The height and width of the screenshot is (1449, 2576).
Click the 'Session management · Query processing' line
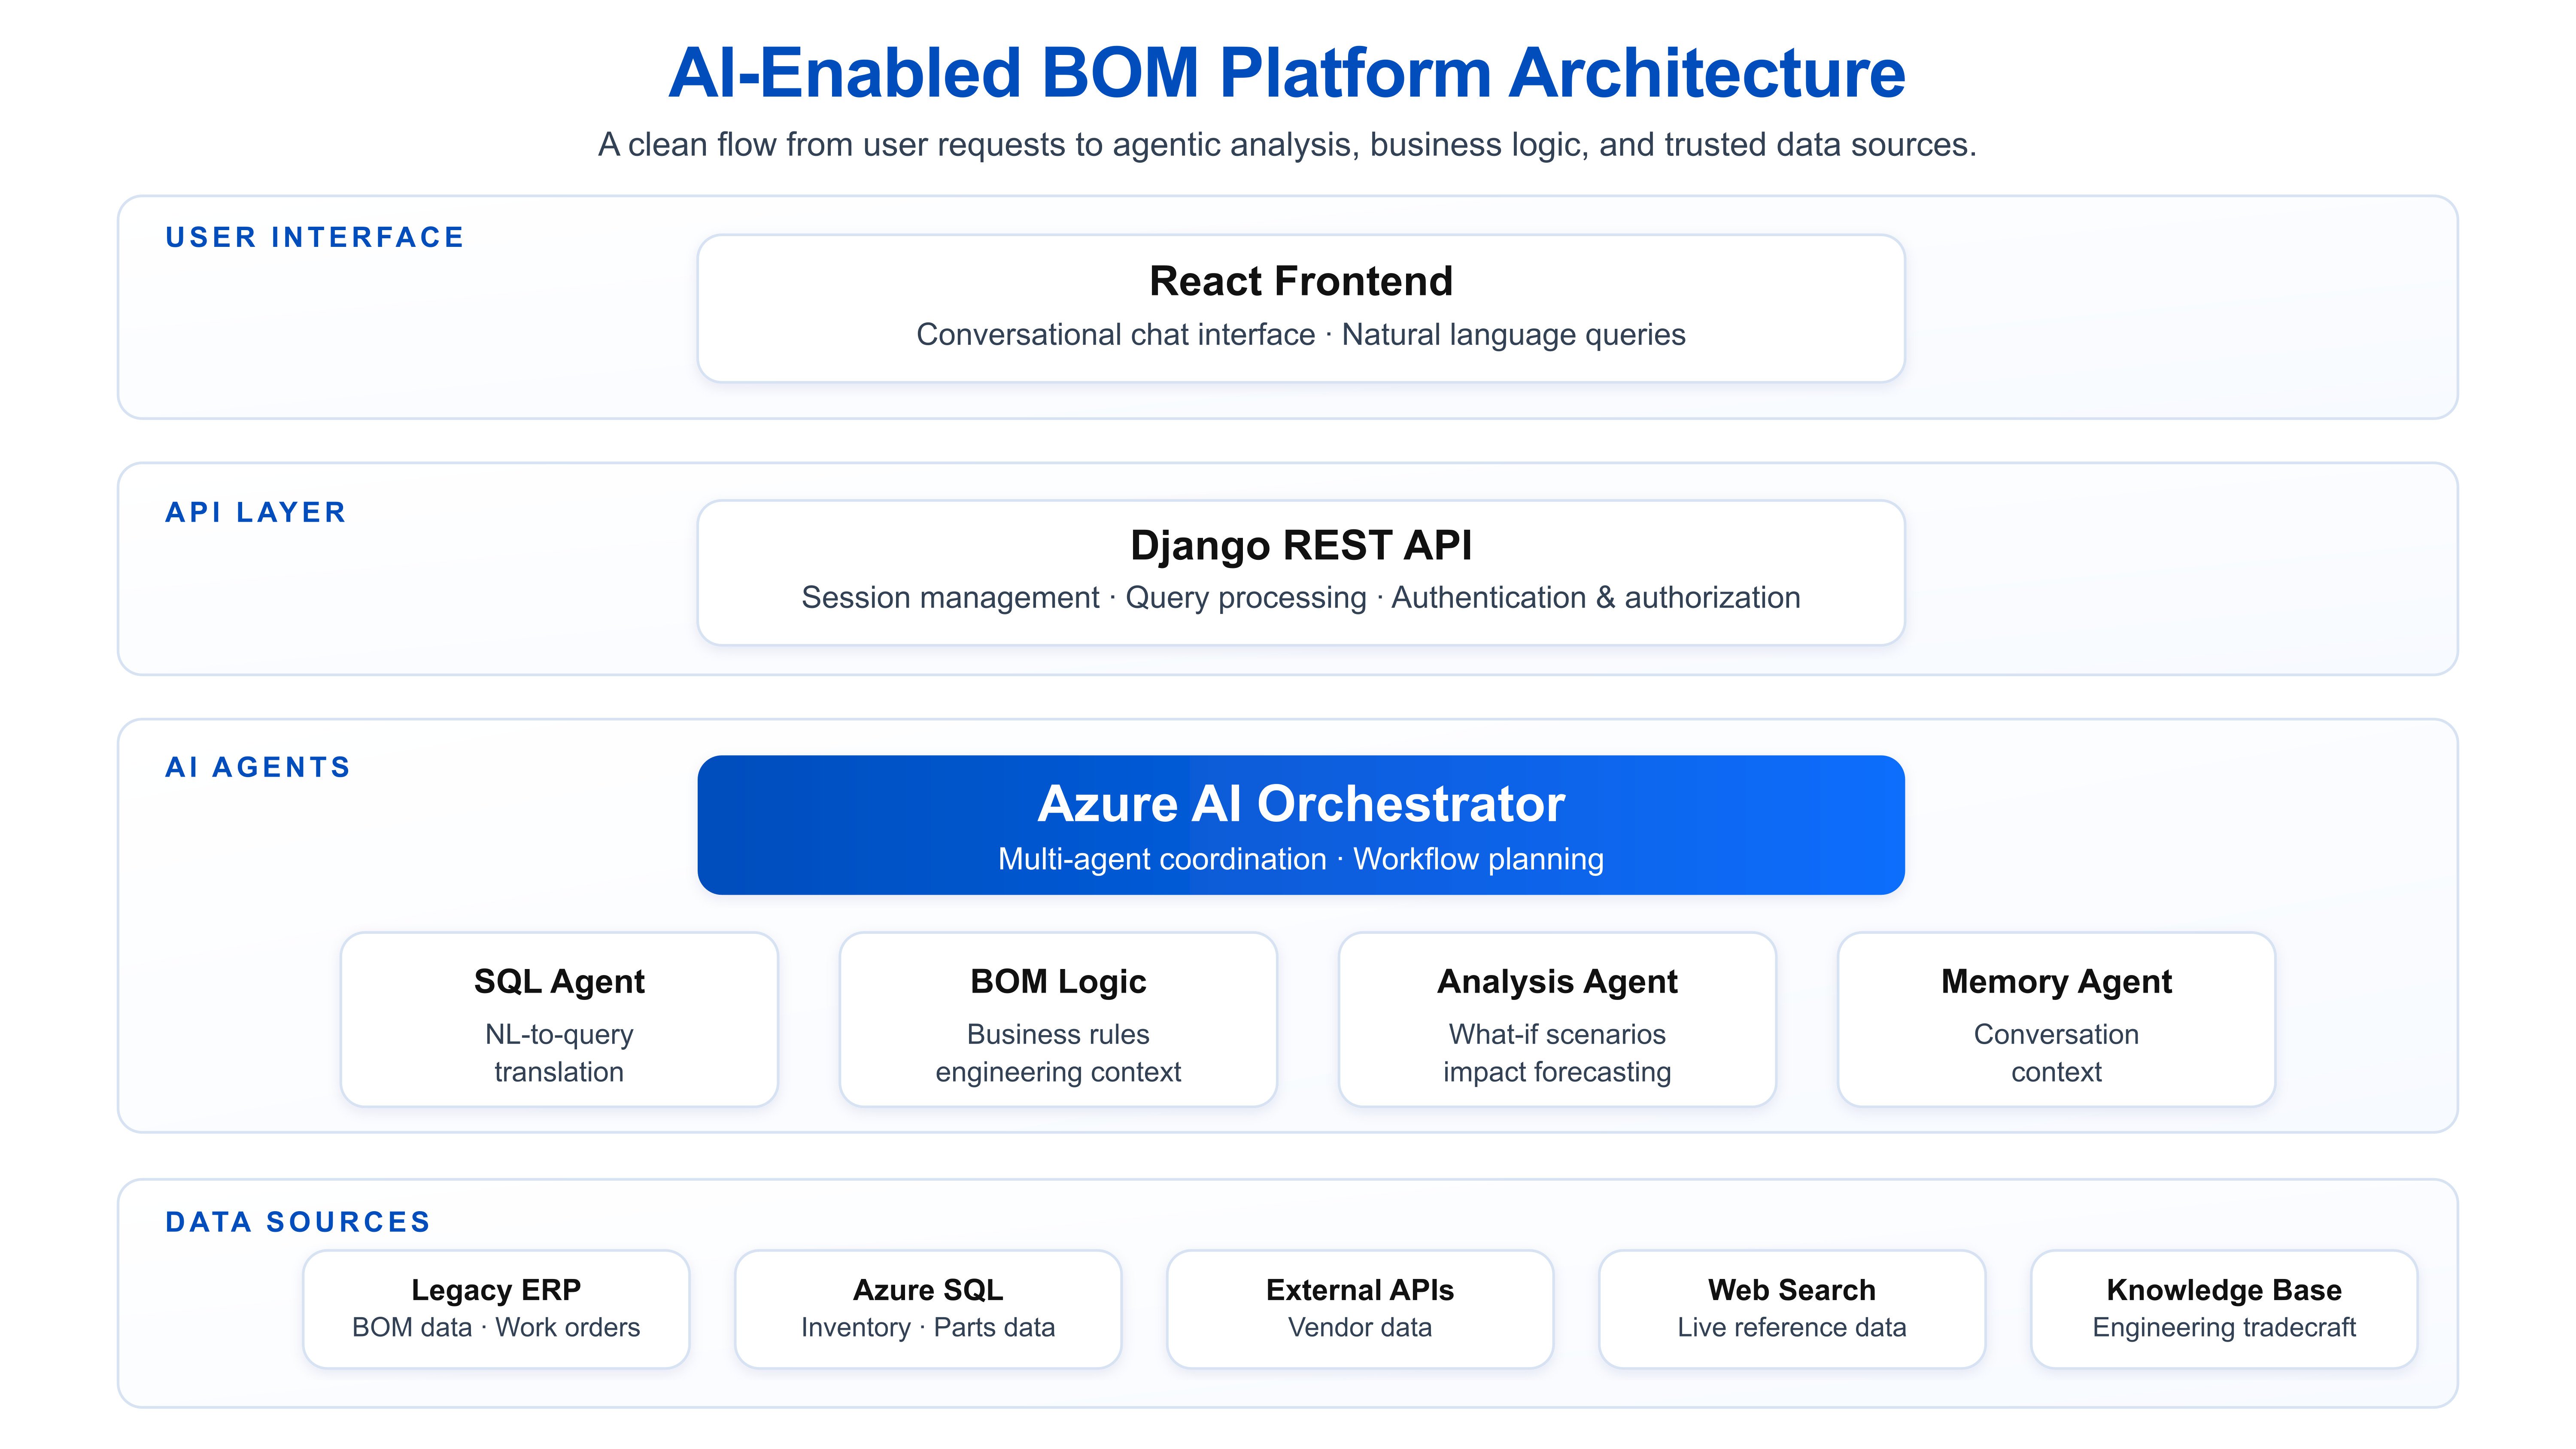point(1300,598)
